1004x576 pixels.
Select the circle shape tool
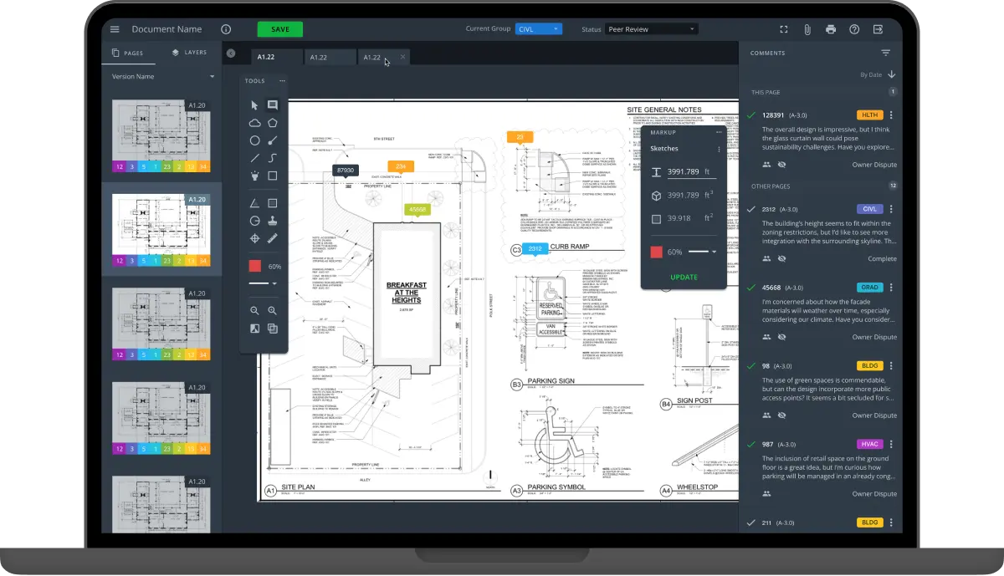tap(254, 140)
